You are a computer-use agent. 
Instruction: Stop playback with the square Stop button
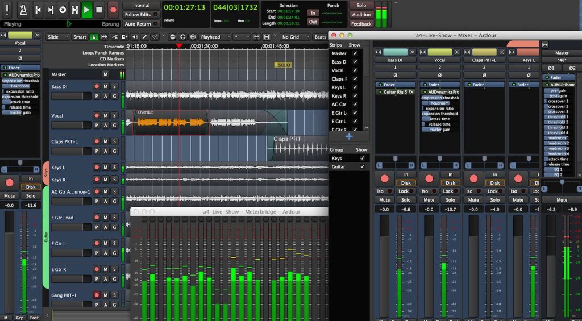pos(99,10)
